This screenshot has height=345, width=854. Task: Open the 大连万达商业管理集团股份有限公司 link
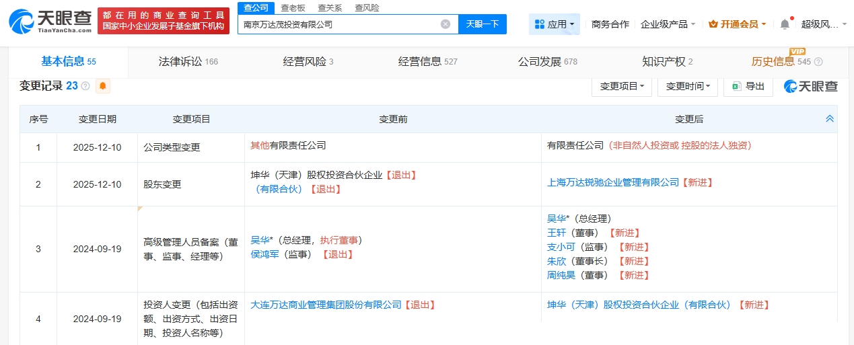pyautogui.click(x=326, y=305)
